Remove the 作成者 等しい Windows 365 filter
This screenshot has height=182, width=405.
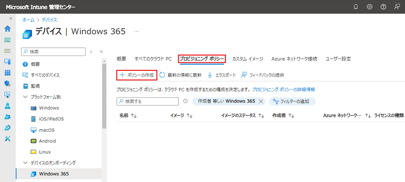click(261, 101)
